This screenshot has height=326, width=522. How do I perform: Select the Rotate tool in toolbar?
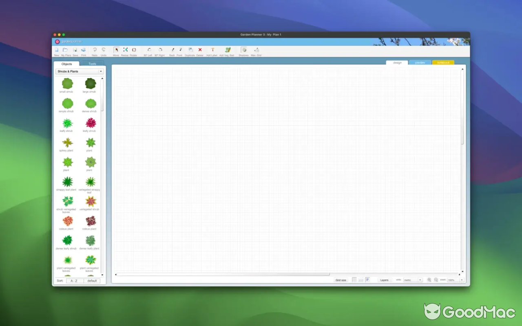click(133, 50)
